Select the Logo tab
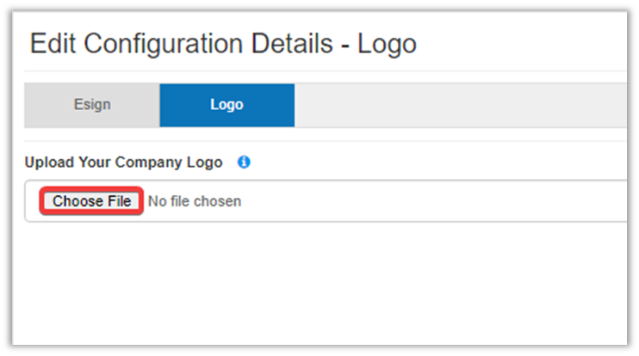The image size is (639, 356). coord(226,105)
